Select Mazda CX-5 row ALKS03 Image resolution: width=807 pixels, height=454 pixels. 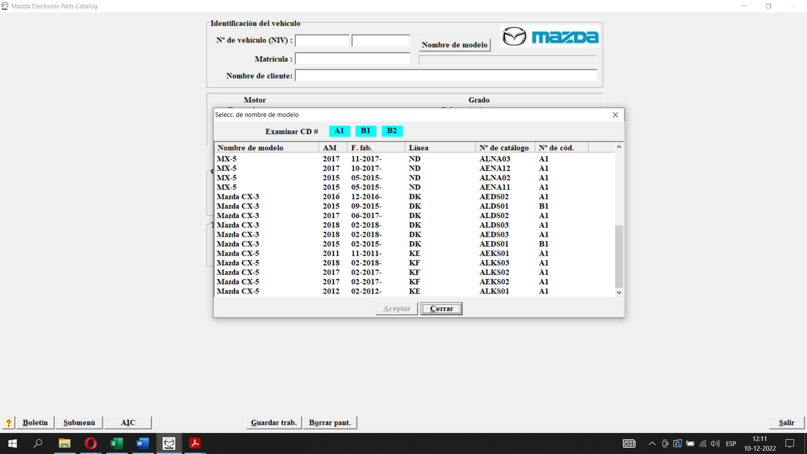[414, 263]
